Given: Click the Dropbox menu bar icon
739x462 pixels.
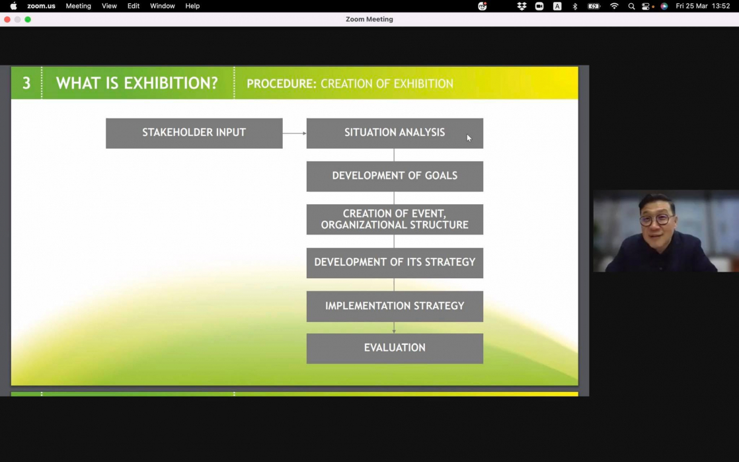Looking at the screenshot, I should 522,6.
